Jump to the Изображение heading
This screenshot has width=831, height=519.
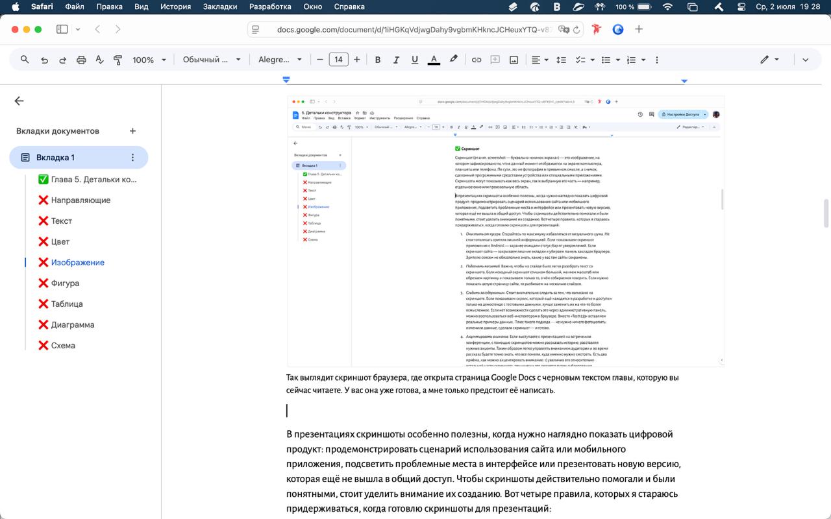[71, 263]
